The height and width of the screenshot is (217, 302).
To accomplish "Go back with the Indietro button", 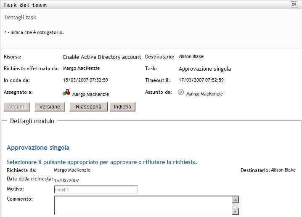I will pyautogui.click(x=123, y=107).
